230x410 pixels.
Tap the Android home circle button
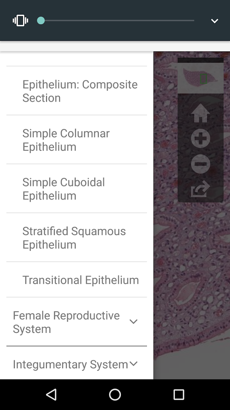(x=115, y=395)
